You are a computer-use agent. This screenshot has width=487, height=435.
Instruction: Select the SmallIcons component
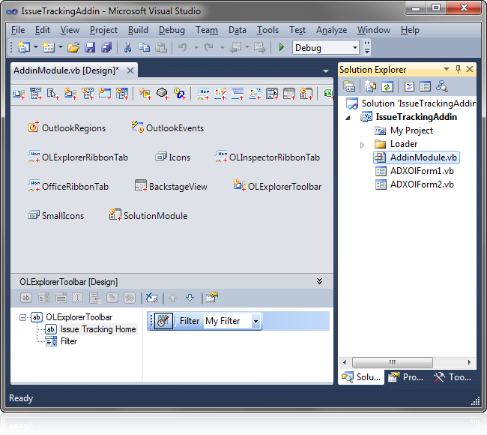pos(56,215)
